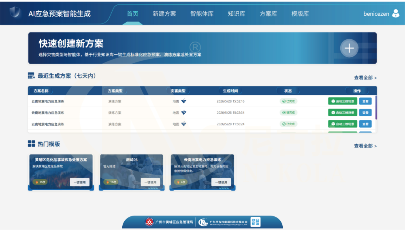This screenshot has width=405, height=231.
Task: Click the earthquake icon in the 15:22:34 row
Action: pyautogui.click(x=183, y=112)
